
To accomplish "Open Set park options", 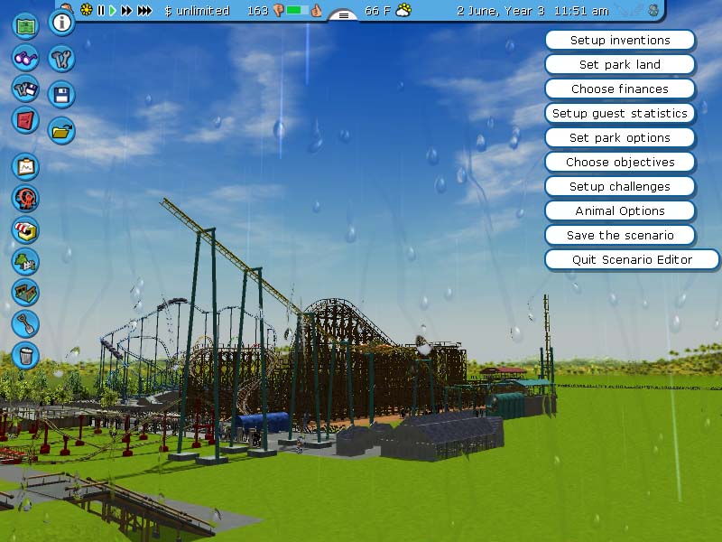I will tap(620, 138).
